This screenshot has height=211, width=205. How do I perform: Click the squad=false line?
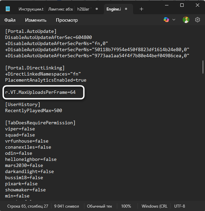coord(20,135)
